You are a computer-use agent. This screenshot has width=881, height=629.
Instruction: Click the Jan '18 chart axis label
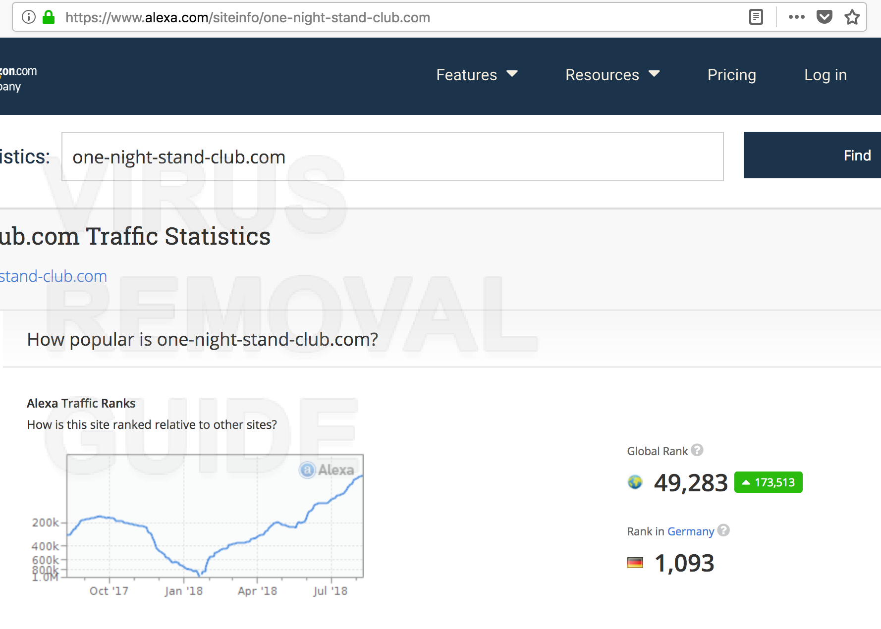(x=183, y=591)
